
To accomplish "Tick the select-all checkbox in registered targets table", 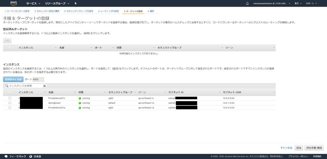I will [x=10, y=47].
